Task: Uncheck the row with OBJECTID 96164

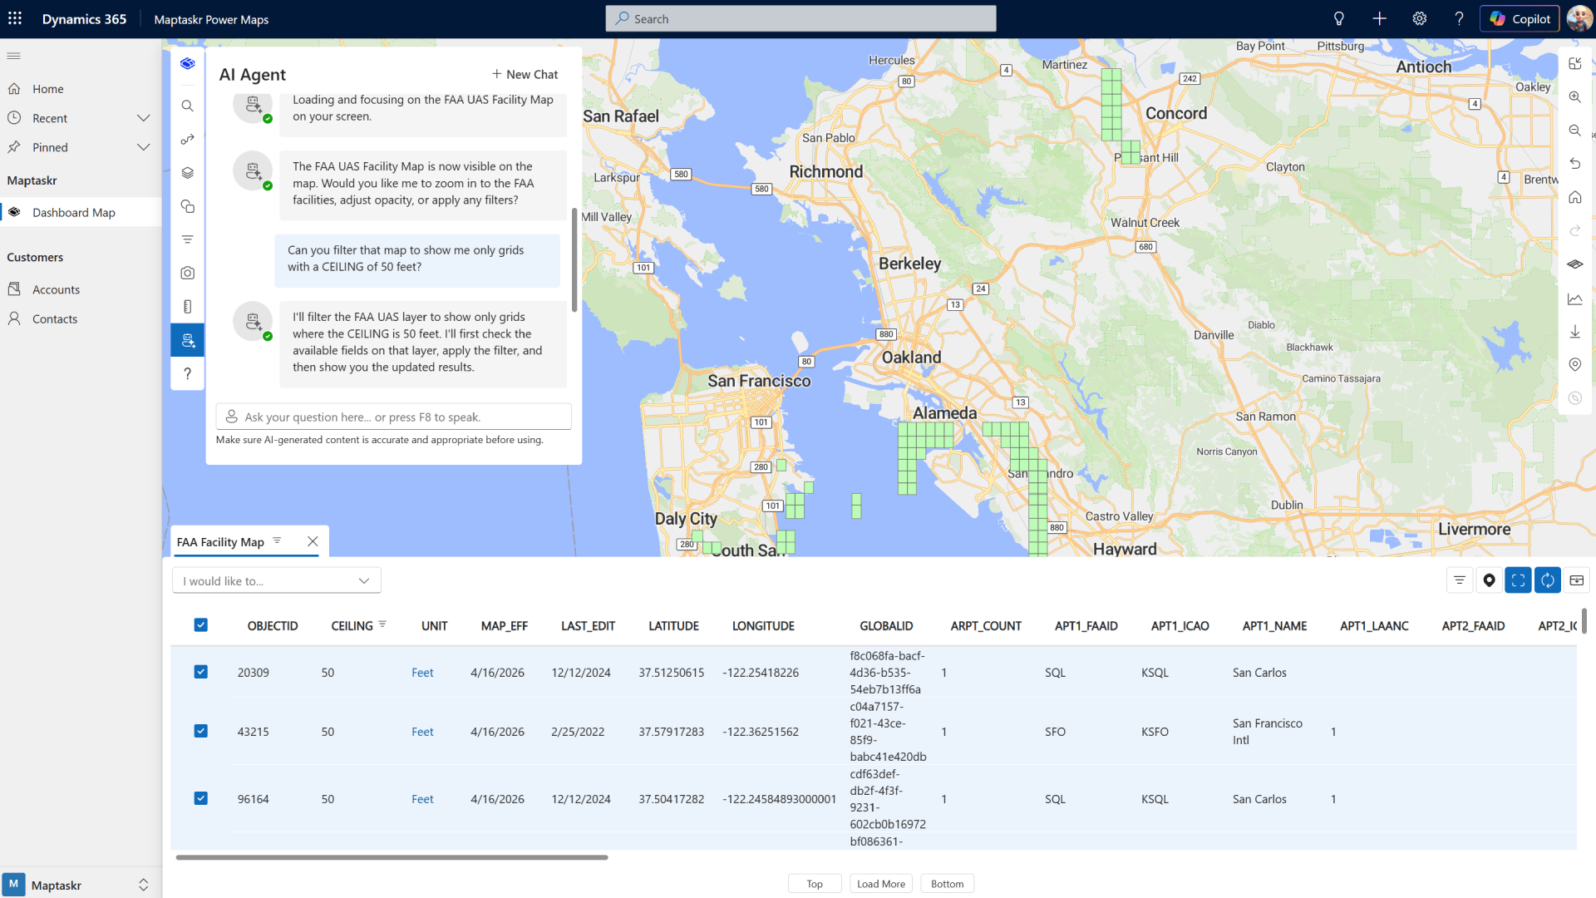Action: pyautogui.click(x=200, y=798)
